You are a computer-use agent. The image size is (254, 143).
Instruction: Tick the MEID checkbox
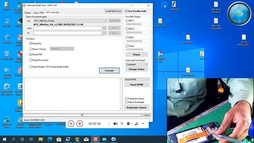[x=127, y=37]
